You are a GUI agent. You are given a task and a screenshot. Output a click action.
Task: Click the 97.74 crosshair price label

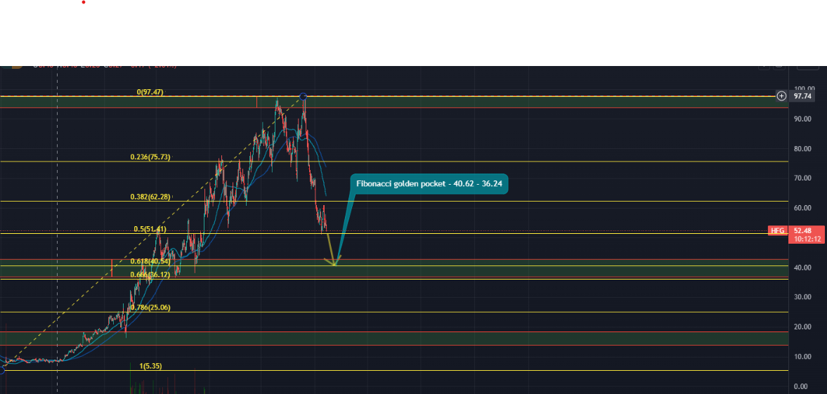pos(802,96)
